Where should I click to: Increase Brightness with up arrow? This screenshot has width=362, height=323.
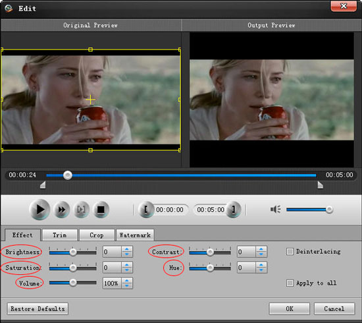click(127, 249)
